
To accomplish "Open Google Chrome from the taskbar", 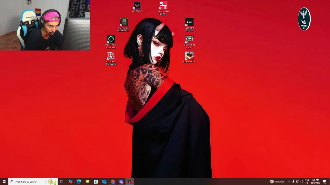I will point(113,182).
